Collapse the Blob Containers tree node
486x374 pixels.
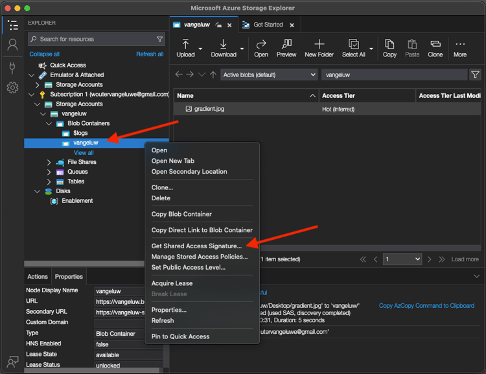click(49, 123)
